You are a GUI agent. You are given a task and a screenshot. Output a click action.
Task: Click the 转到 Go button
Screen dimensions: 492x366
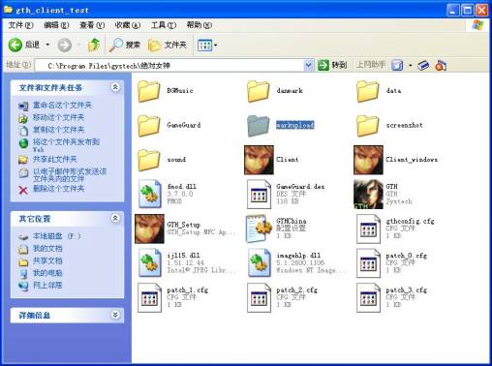click(332, 65)
